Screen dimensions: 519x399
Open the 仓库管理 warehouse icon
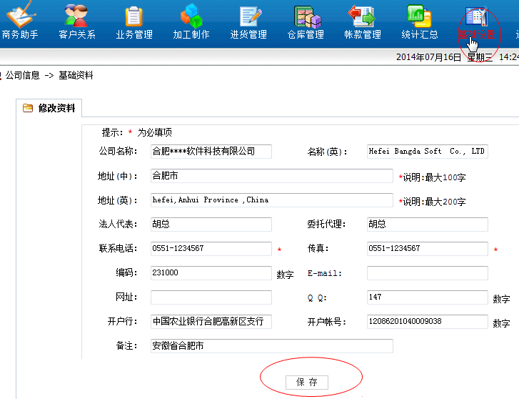[x=307, y=17]
